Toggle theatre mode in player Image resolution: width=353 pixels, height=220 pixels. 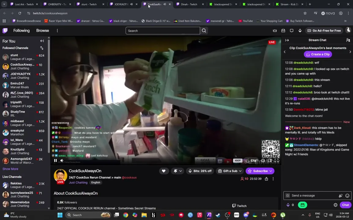(x=270, y=160)
